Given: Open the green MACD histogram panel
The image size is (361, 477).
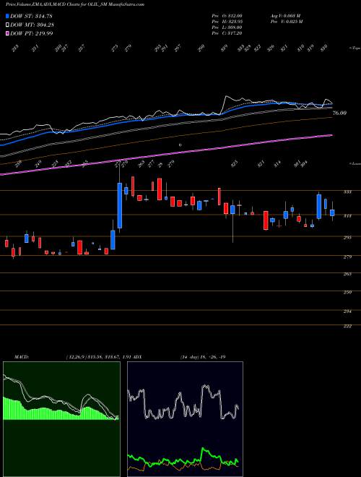Looking at the screenshot, I should (61, 419).
